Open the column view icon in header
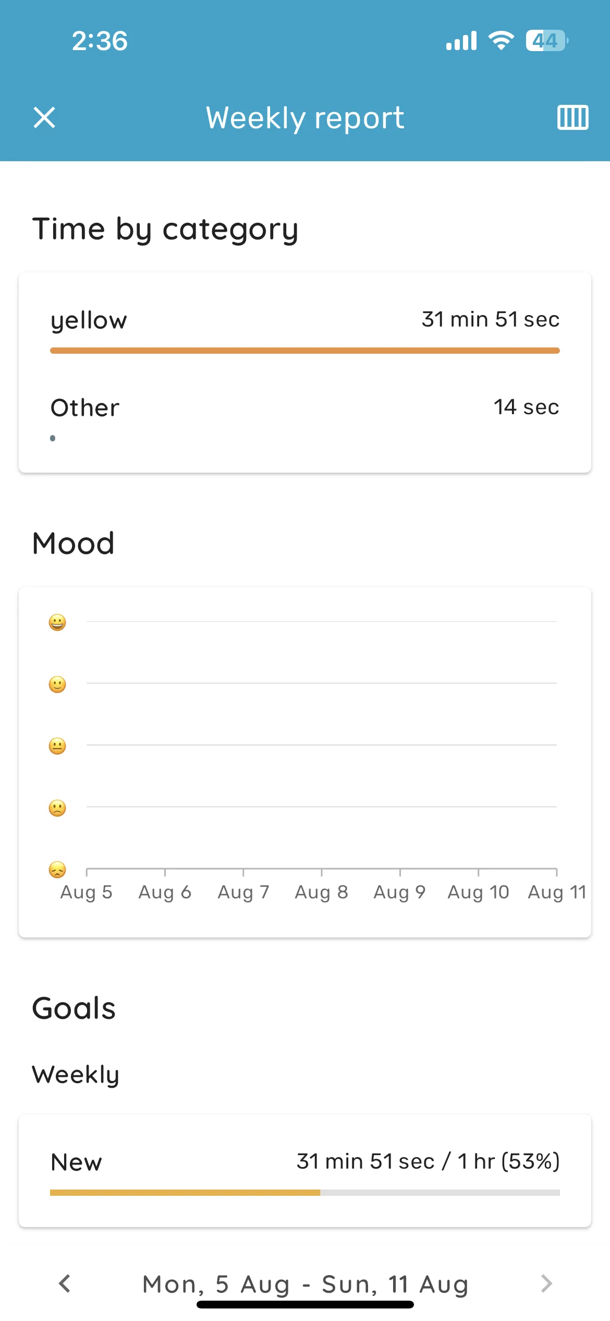 [572, 117]
